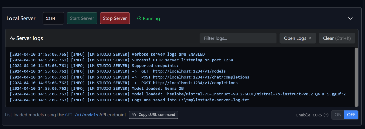Edit the server port field 1234
The image size is (365, 129).
[53, 18]
